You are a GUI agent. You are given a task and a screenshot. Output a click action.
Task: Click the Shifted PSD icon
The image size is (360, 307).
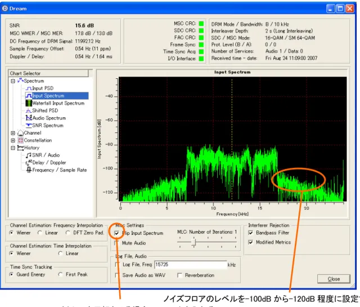29,110
